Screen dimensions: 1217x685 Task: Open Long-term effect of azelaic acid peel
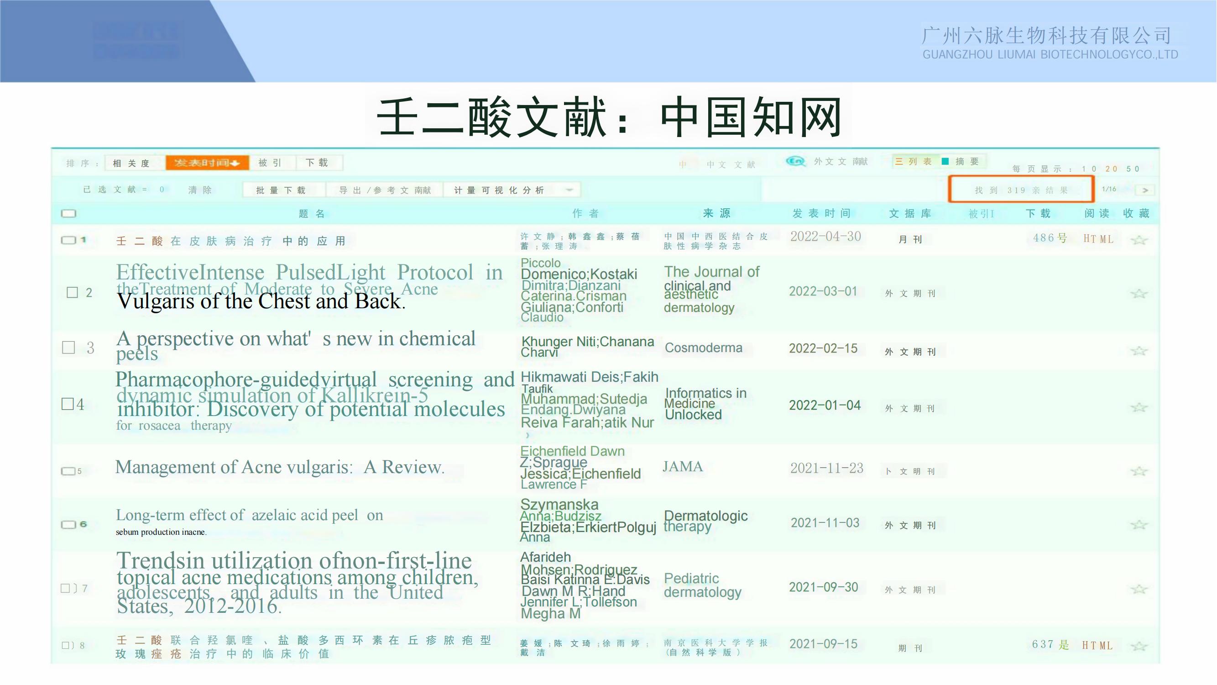click(x=250, y=522)
